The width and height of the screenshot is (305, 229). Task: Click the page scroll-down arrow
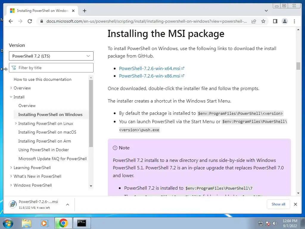point(298,193)
